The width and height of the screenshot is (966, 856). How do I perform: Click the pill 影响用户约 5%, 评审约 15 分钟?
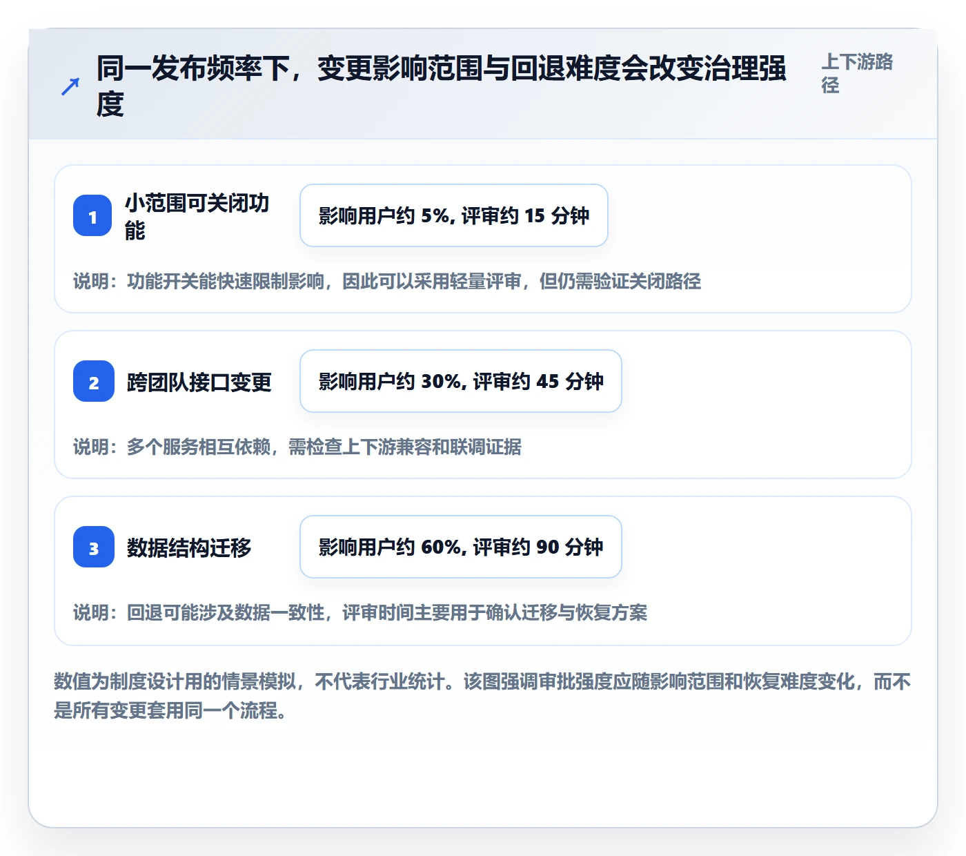tap(454, 215)
